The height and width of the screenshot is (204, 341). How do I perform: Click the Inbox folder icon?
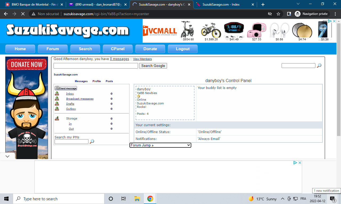pos(57,93)
